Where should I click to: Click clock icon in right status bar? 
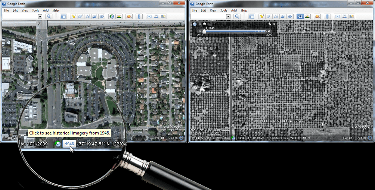233,138
